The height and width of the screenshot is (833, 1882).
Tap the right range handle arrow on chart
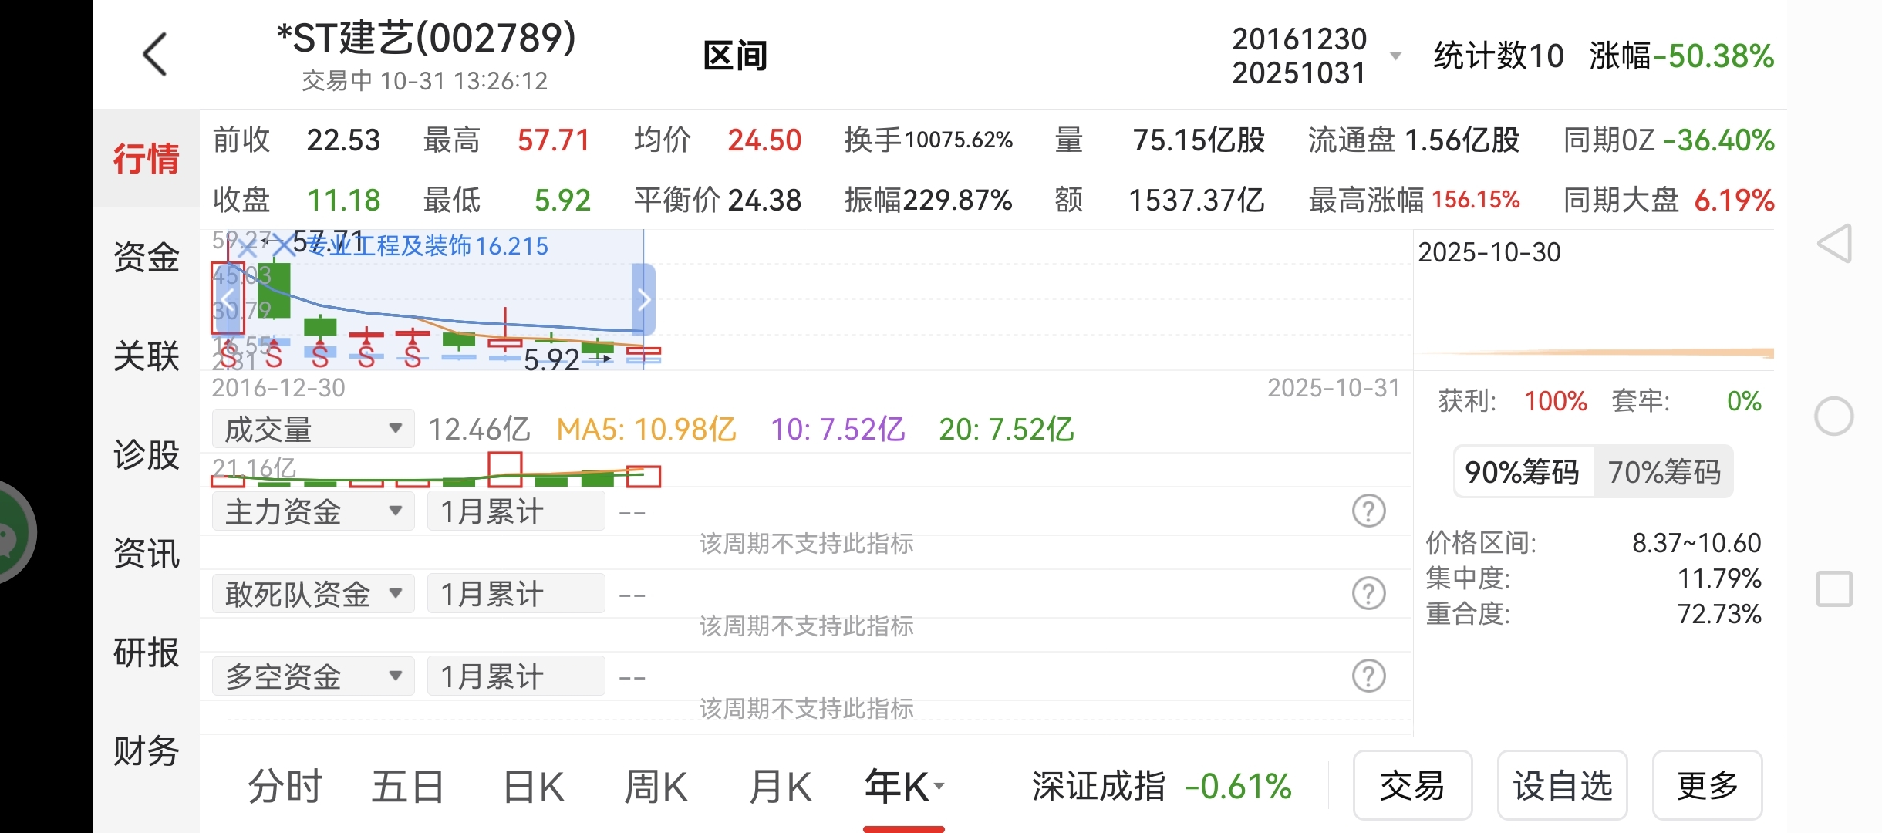tap(644, 299)
